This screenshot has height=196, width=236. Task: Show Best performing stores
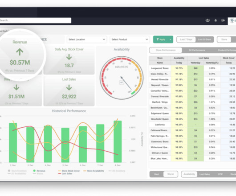point(157,174)
